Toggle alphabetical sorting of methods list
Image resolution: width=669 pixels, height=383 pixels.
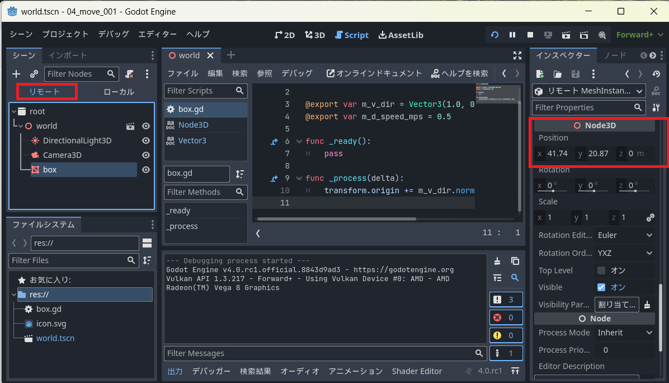pos(240,174)
